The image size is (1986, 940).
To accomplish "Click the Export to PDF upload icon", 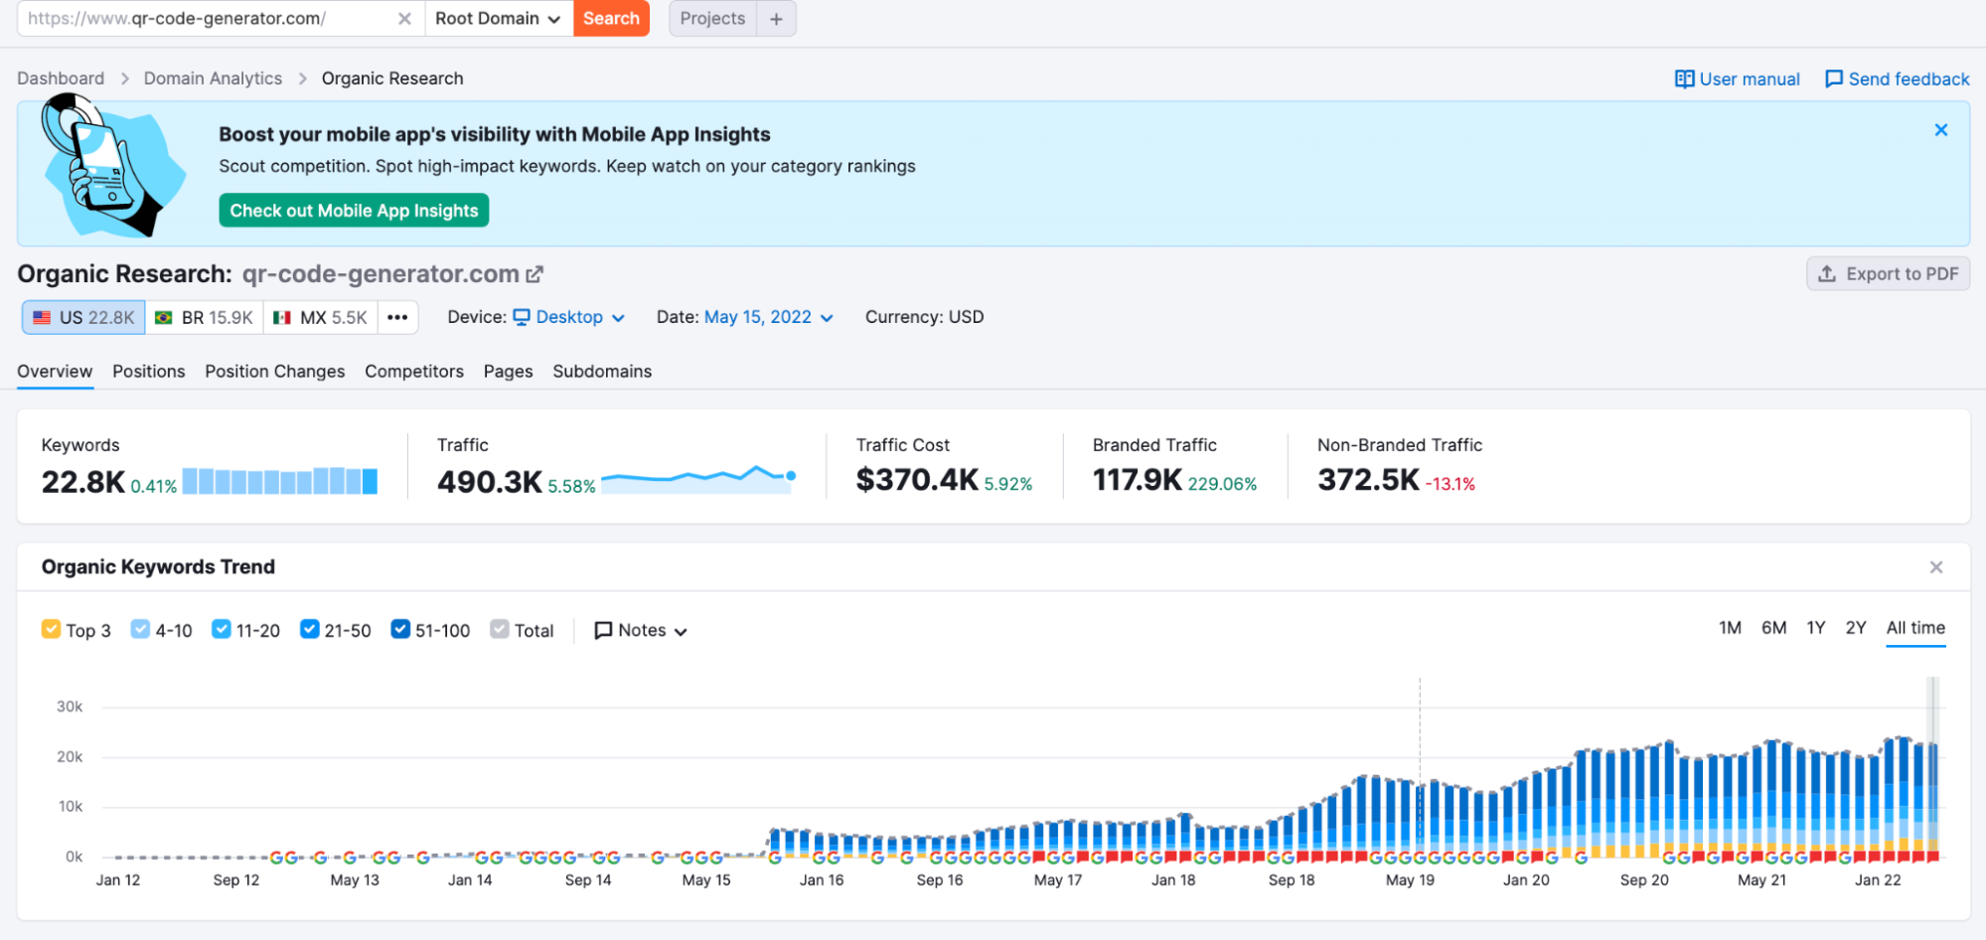I will (1826, 273).
